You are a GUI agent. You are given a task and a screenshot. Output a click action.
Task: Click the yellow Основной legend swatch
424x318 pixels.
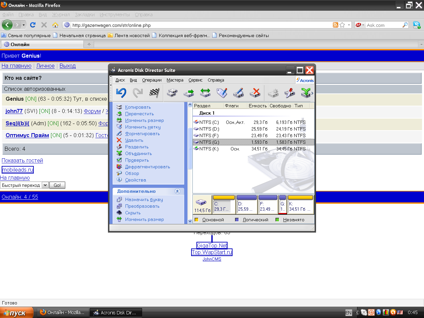coord(196,220)
